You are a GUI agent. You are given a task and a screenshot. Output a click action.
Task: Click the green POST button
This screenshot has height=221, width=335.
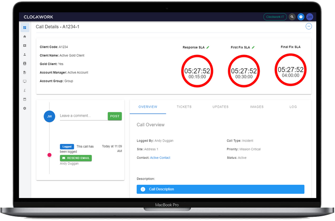coord(115,116)
